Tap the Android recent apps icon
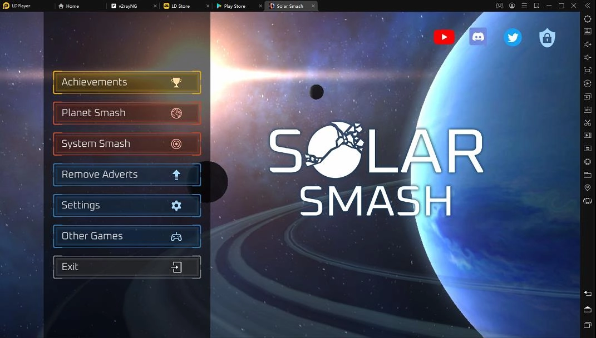Screen dimensions: 596x338 (x=588, y=325)
